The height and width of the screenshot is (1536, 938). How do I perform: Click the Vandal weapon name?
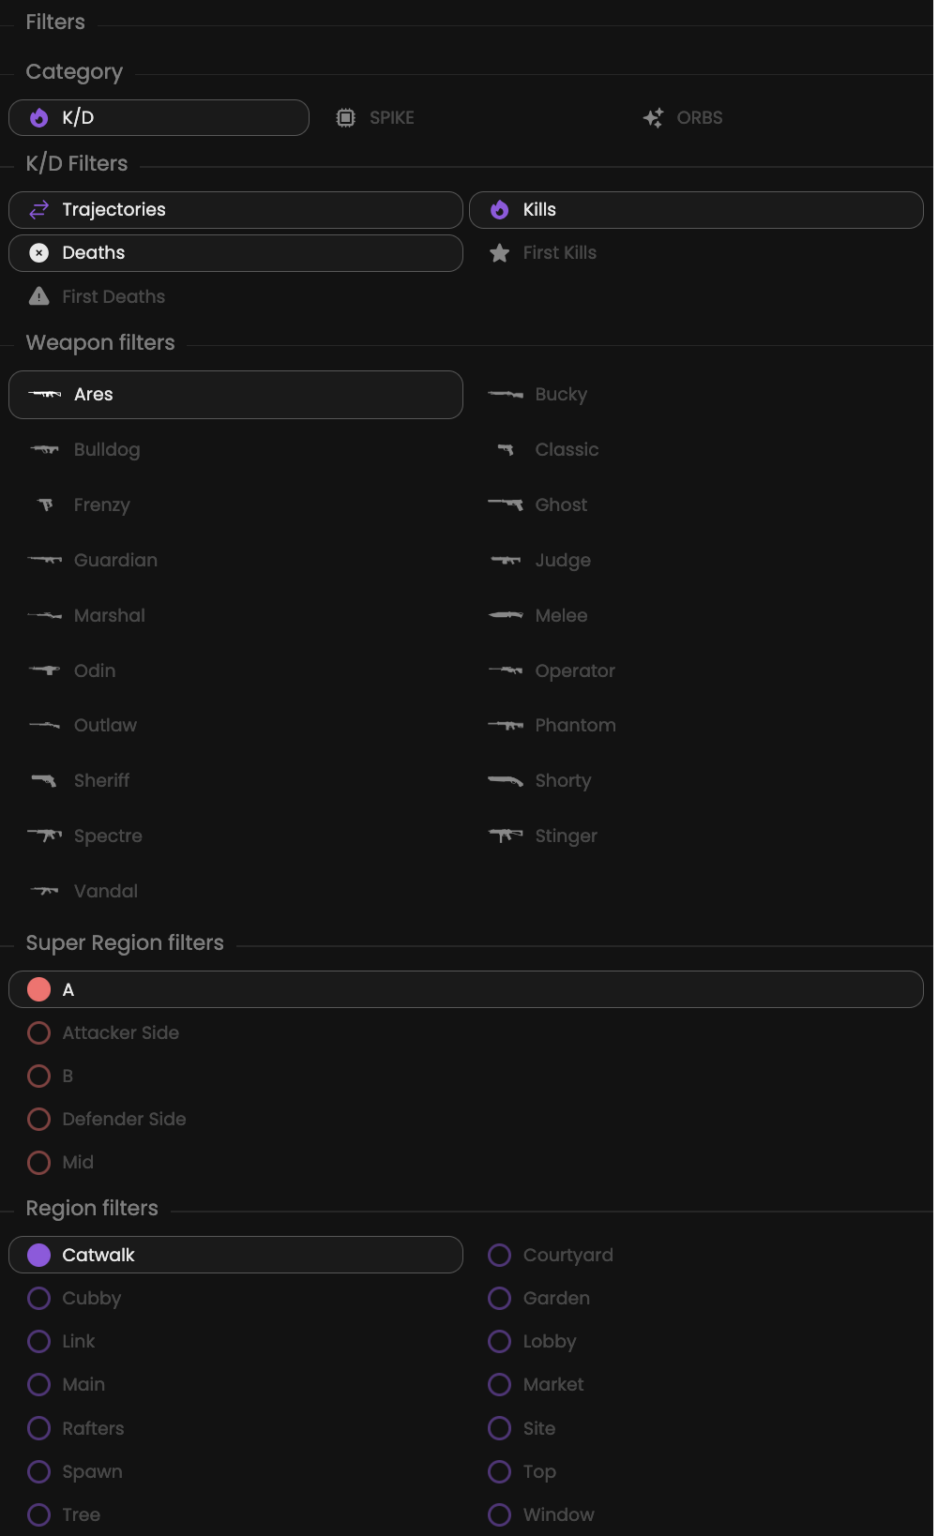click(106, 892)
